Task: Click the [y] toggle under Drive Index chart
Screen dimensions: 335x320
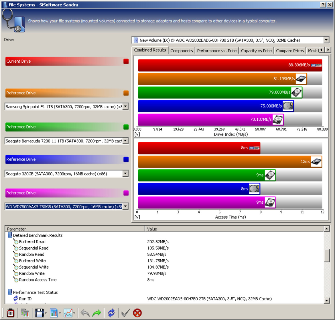Action: pyautogui.click(x=137, y=134)
